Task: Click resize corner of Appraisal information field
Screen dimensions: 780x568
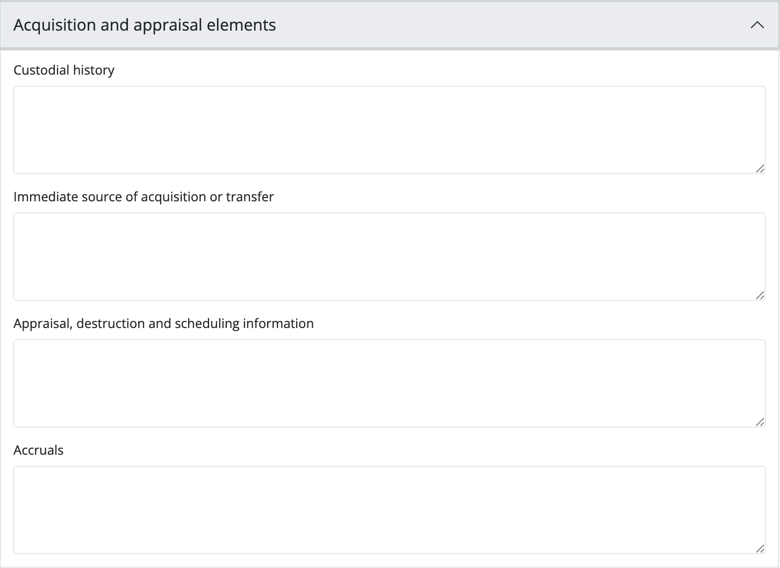Action: 760,422
